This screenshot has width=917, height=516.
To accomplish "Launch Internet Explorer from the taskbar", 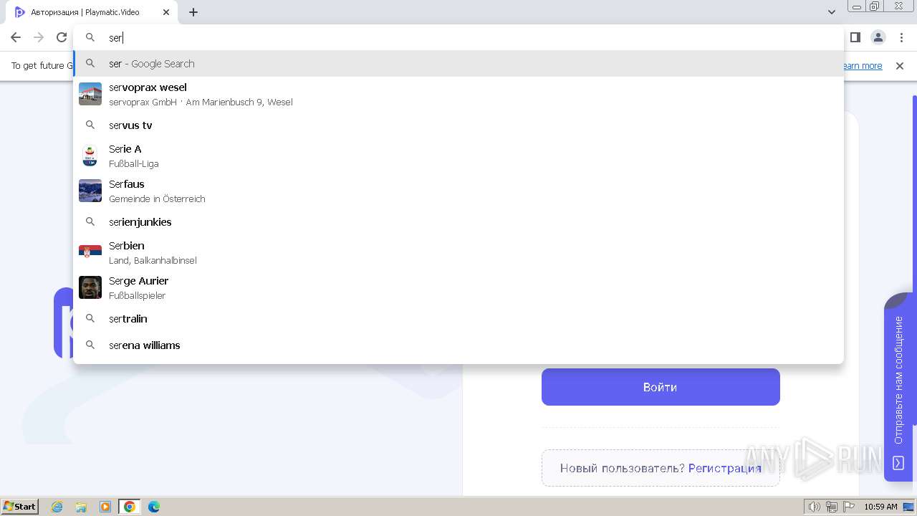I will [x=57, y=507].
